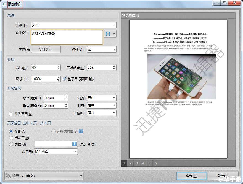This screenshot has width=243, height=184.
Task: Open the 单位 units dropdown
Action: click(x=102, y=113)
